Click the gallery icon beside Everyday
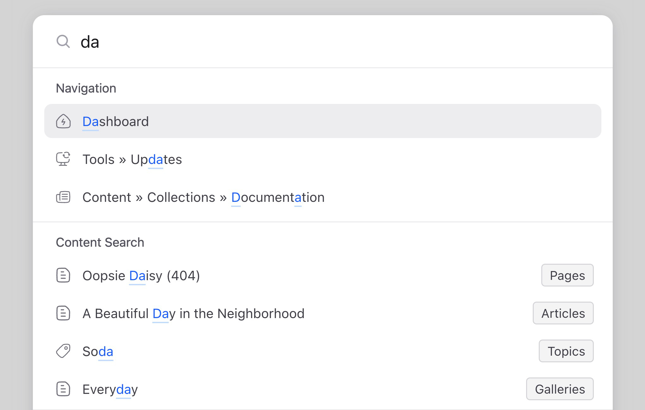This screenshot has width=645, height=410. point(63,389)
